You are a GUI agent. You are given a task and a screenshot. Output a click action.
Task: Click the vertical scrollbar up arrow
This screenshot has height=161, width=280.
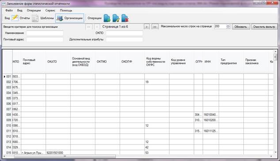pos(275,51)
